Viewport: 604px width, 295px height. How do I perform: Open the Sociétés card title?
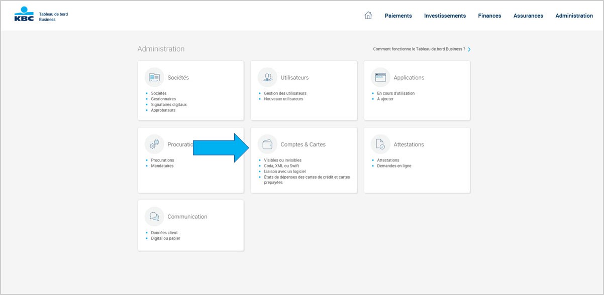point(178,78)
